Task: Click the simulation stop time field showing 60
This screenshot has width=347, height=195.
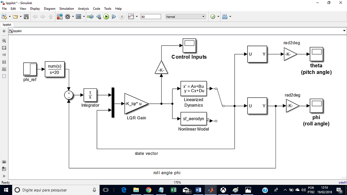Action: (151, 16)
